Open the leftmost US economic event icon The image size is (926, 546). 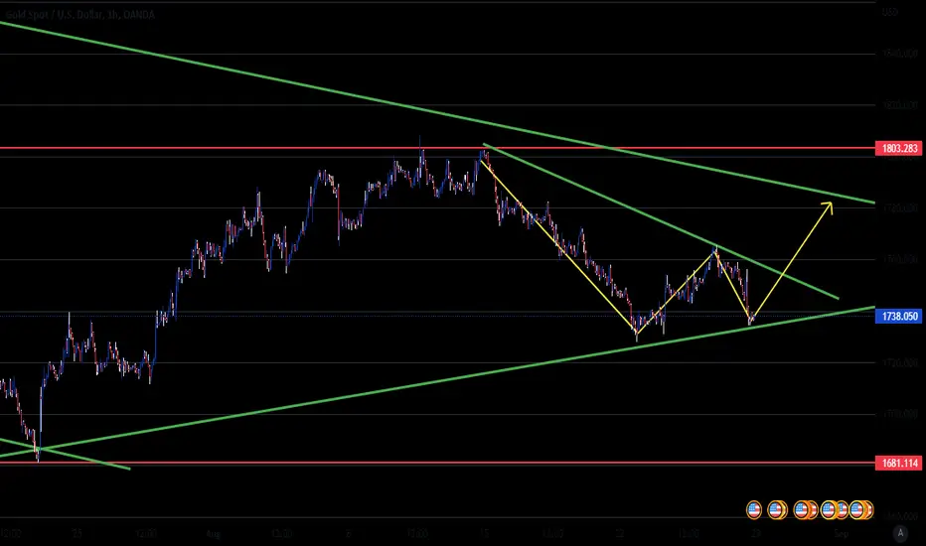[754, 509]
